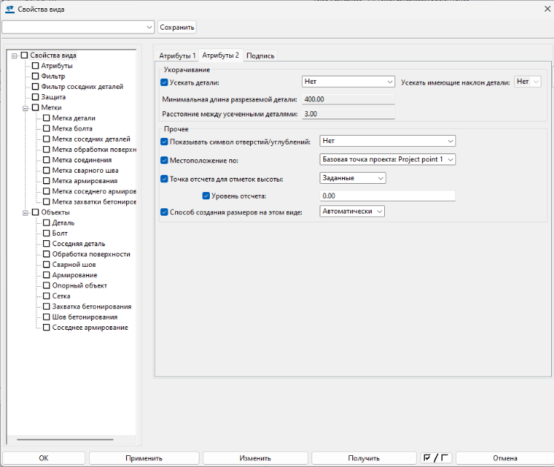Image resolution: width=554 pixels, height=467 pixels.
Task: Tick the Метка болта tree checkbox
Action: coord(47,128)
